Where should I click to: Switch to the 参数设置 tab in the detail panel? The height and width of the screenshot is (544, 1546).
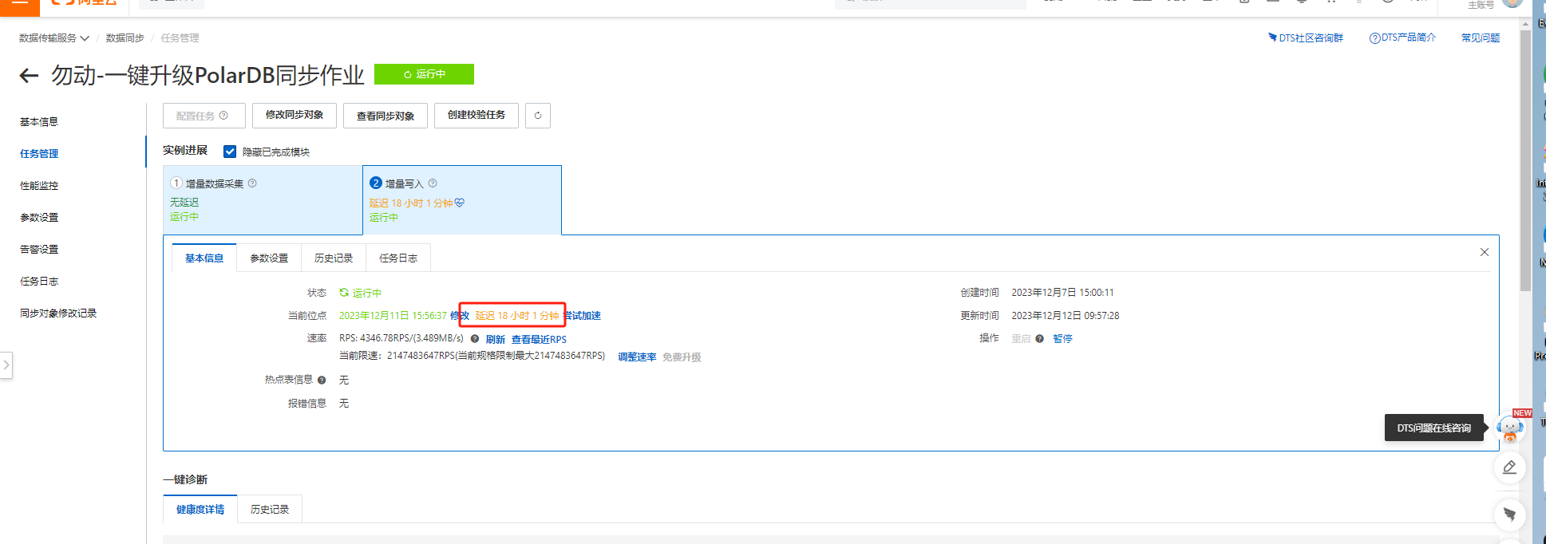pos(269,258)
